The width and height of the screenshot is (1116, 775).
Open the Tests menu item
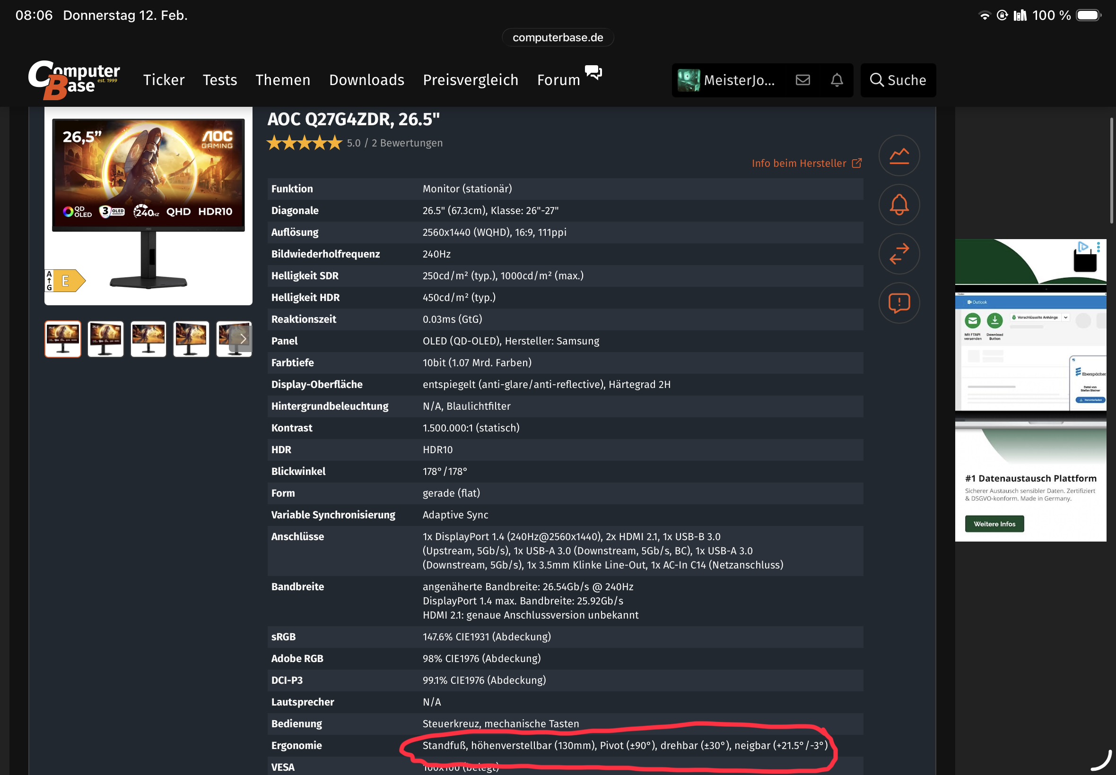219,80
